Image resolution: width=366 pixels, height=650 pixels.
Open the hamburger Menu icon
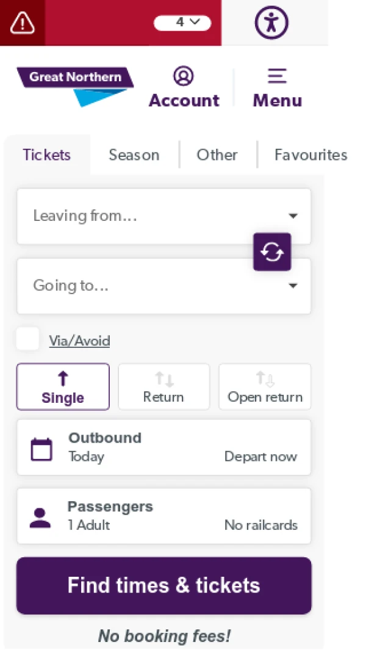pos(277,76)
